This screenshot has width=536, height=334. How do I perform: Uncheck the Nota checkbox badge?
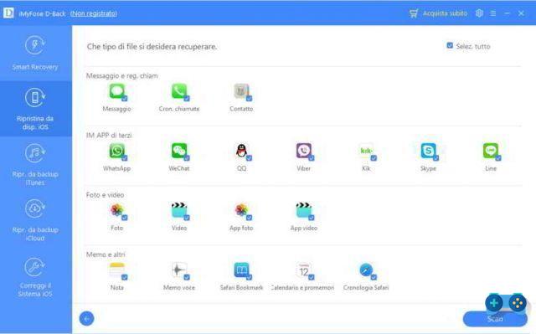[125, 277]
